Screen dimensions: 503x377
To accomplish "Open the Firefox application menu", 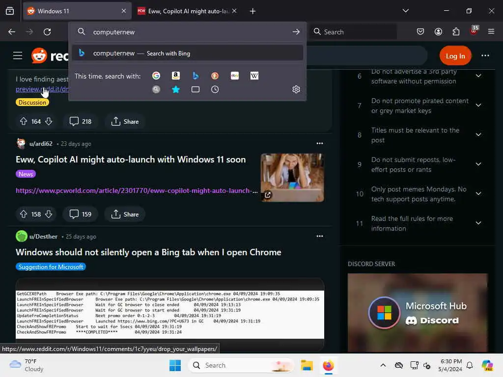I will [491, 31].
